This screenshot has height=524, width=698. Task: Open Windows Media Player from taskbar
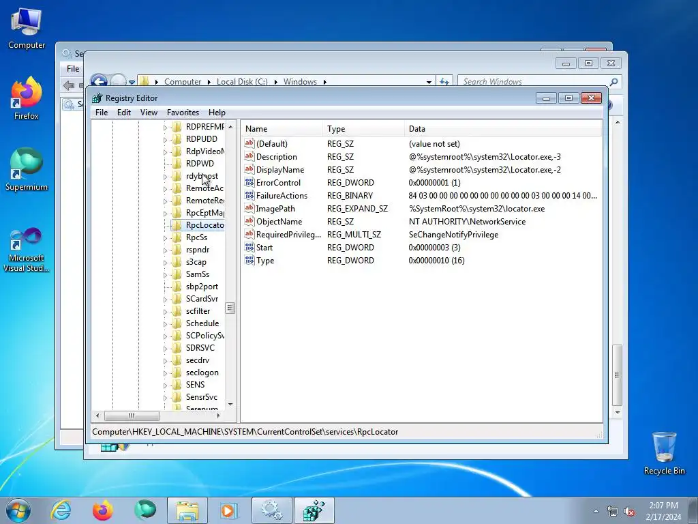pos(229,510)
